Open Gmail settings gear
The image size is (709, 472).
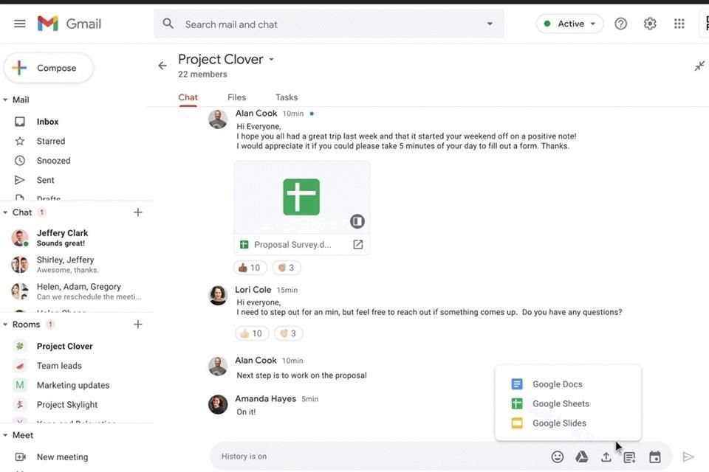click(650, 24)
